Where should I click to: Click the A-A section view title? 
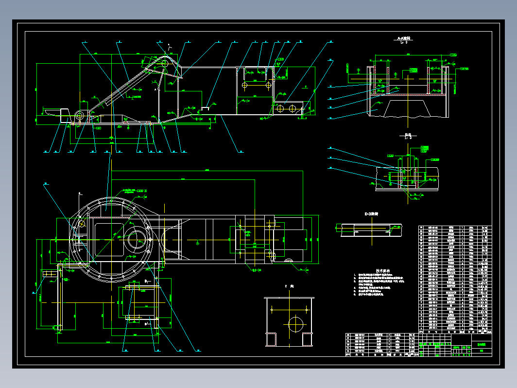point(405,38)
